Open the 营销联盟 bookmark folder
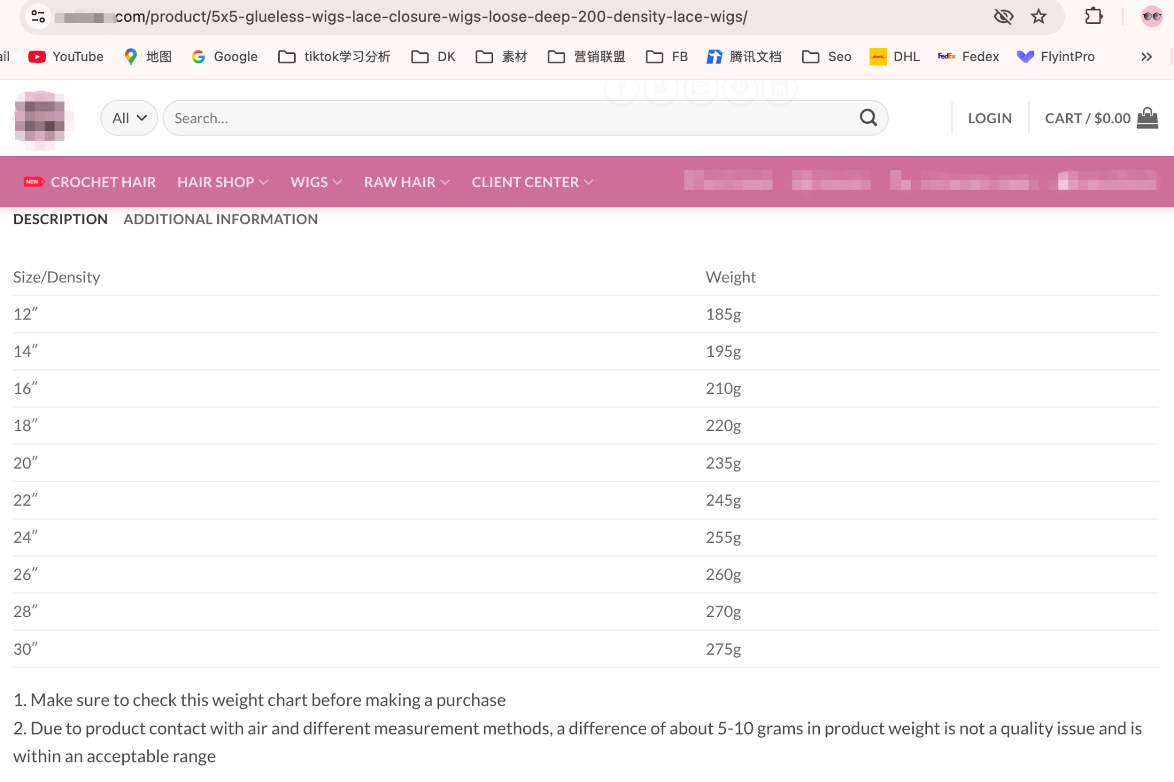This screenshot has width=1174, height=782. click(586, 56)
